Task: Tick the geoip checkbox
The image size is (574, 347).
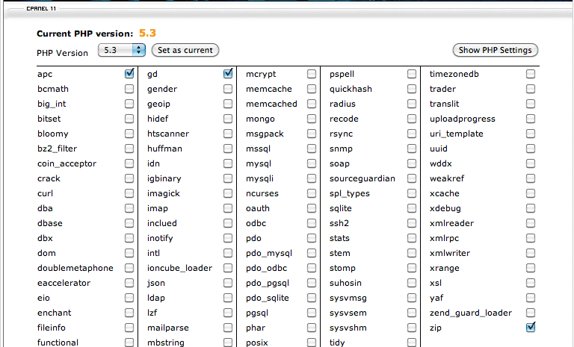Action: point(228,104)
